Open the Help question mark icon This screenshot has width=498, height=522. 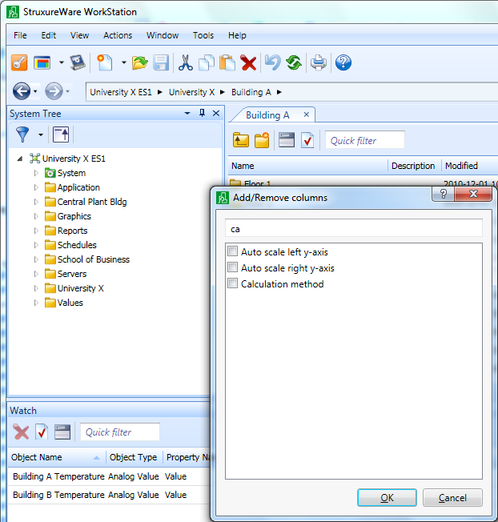pyautogui.click(x=343, y=62)
